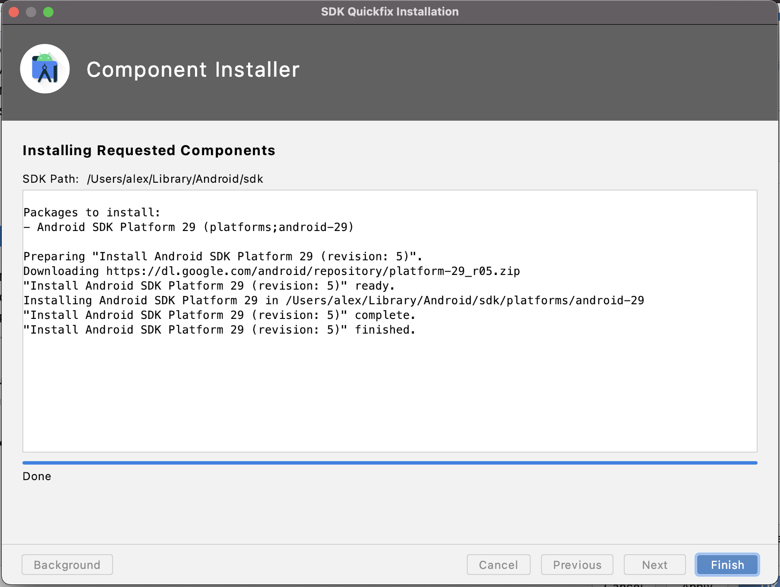The image size is (780, 587).
Task: Click the Previous button
Action: (577, 565)
